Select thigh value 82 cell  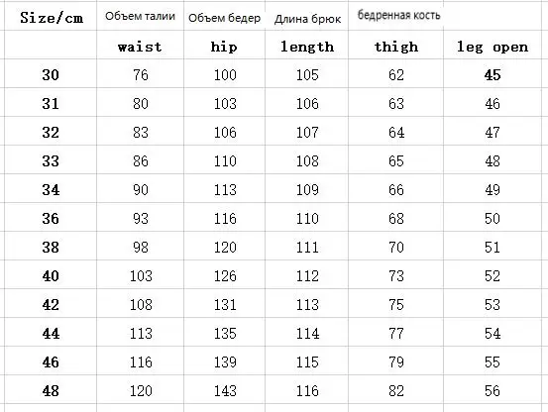396,389
